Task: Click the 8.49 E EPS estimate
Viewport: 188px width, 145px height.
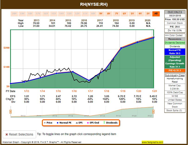Action: (153, 96)
